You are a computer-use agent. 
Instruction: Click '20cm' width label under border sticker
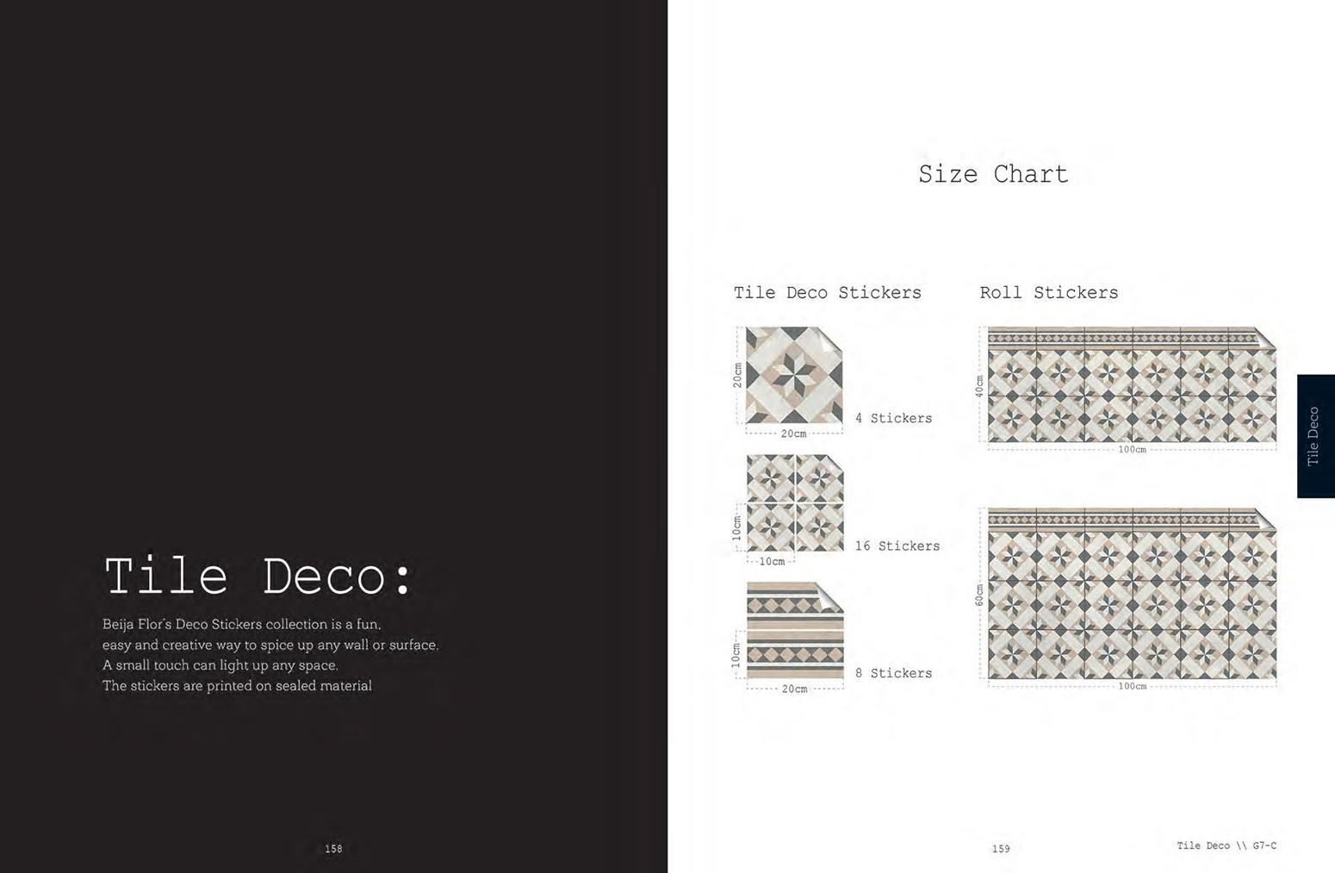click(794, 689)
